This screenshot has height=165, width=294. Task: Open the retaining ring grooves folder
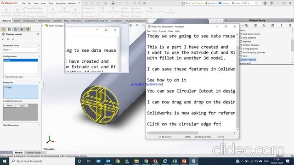point(254,52)
